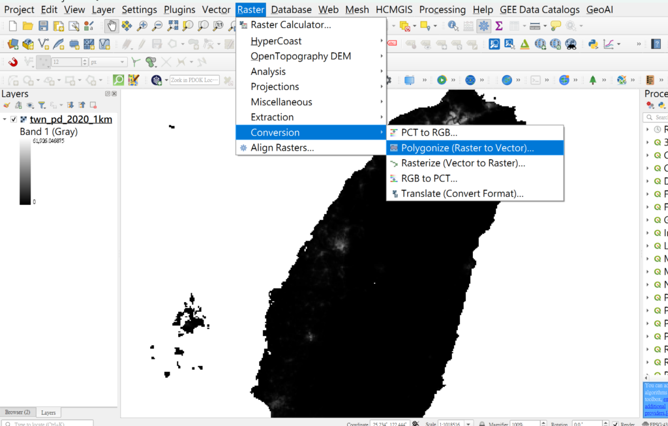Open Raster Calculator menu entry
Viewport: 668px width, 426px height.
[311, 25]
